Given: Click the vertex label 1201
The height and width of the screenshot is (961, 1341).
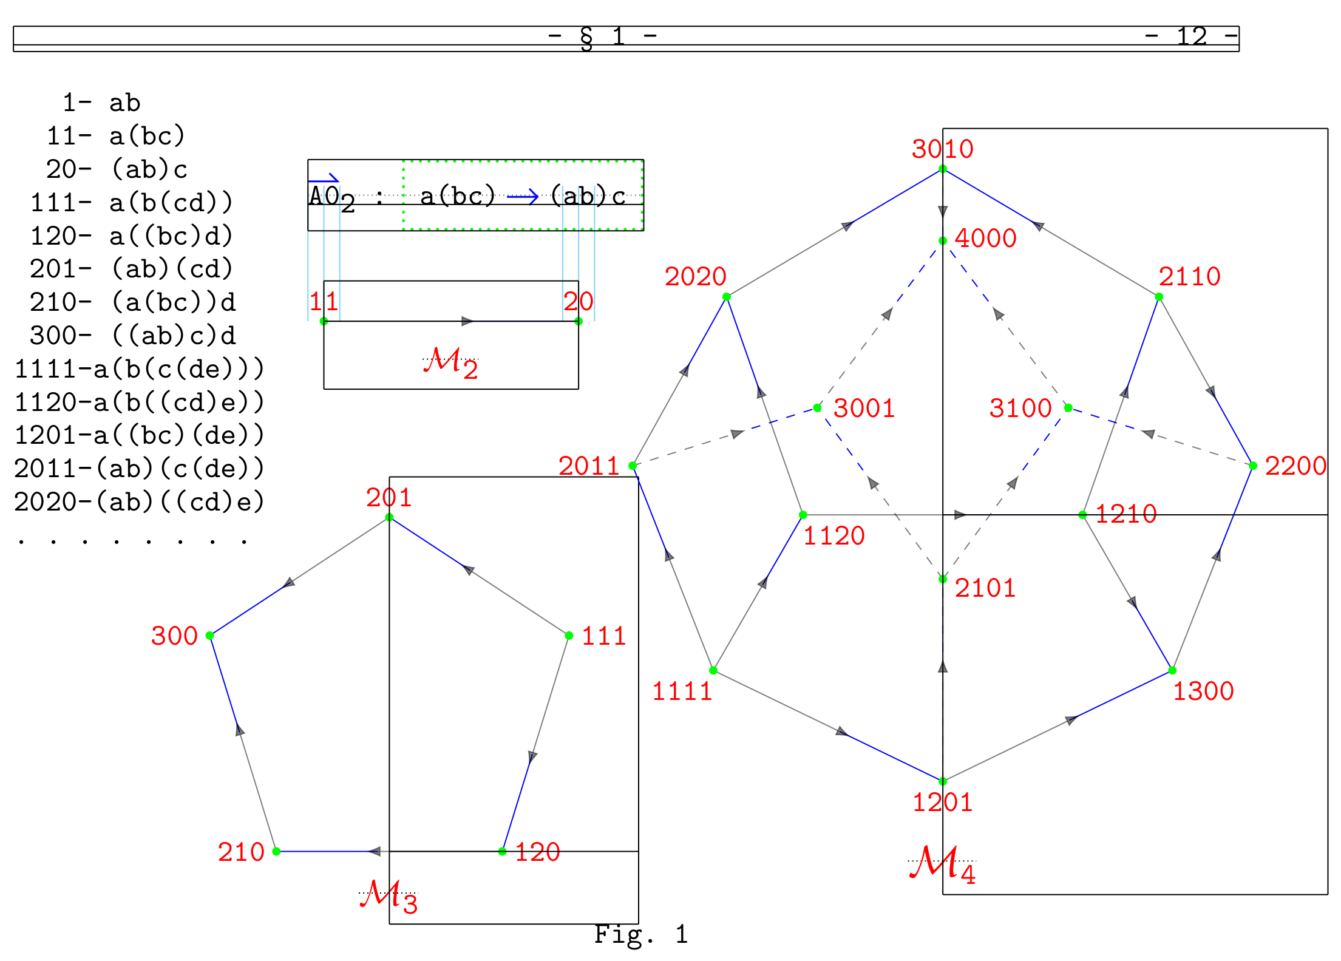Looking at the screenshot, I should (x=942, y=803).
